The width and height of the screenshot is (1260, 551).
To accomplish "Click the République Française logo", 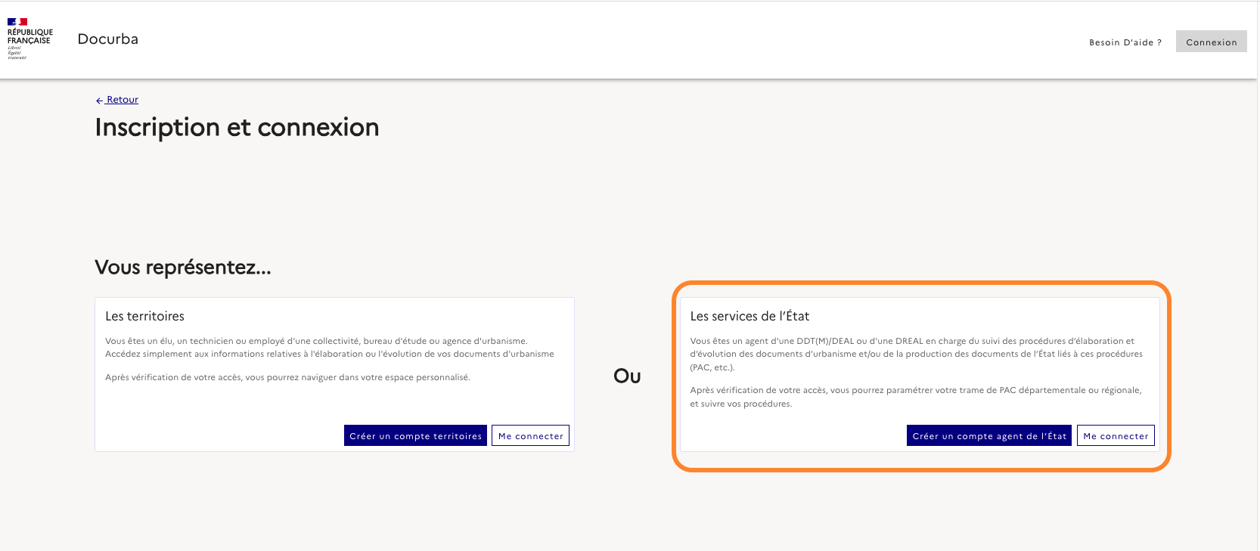I will [x=29, y=39].
